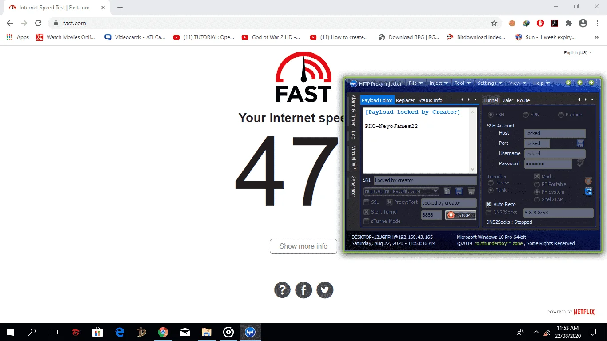Reload the fast.com page

click(38, 23)
